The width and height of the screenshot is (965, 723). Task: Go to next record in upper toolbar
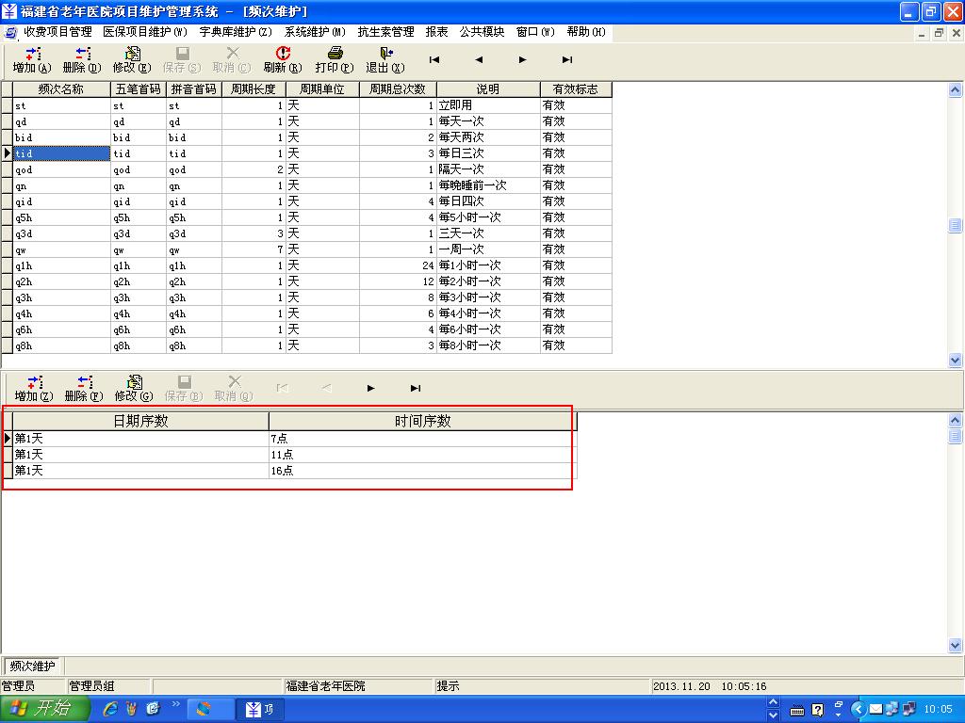(x=522, y=59)
